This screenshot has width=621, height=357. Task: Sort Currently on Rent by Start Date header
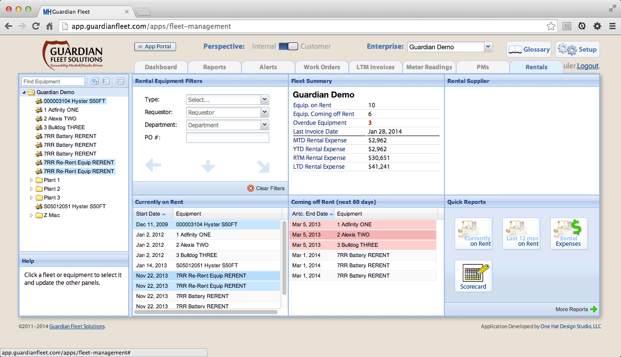pos(153,214)
